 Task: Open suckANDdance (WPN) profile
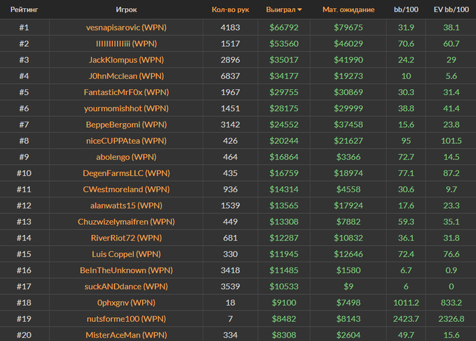point(126,286)
